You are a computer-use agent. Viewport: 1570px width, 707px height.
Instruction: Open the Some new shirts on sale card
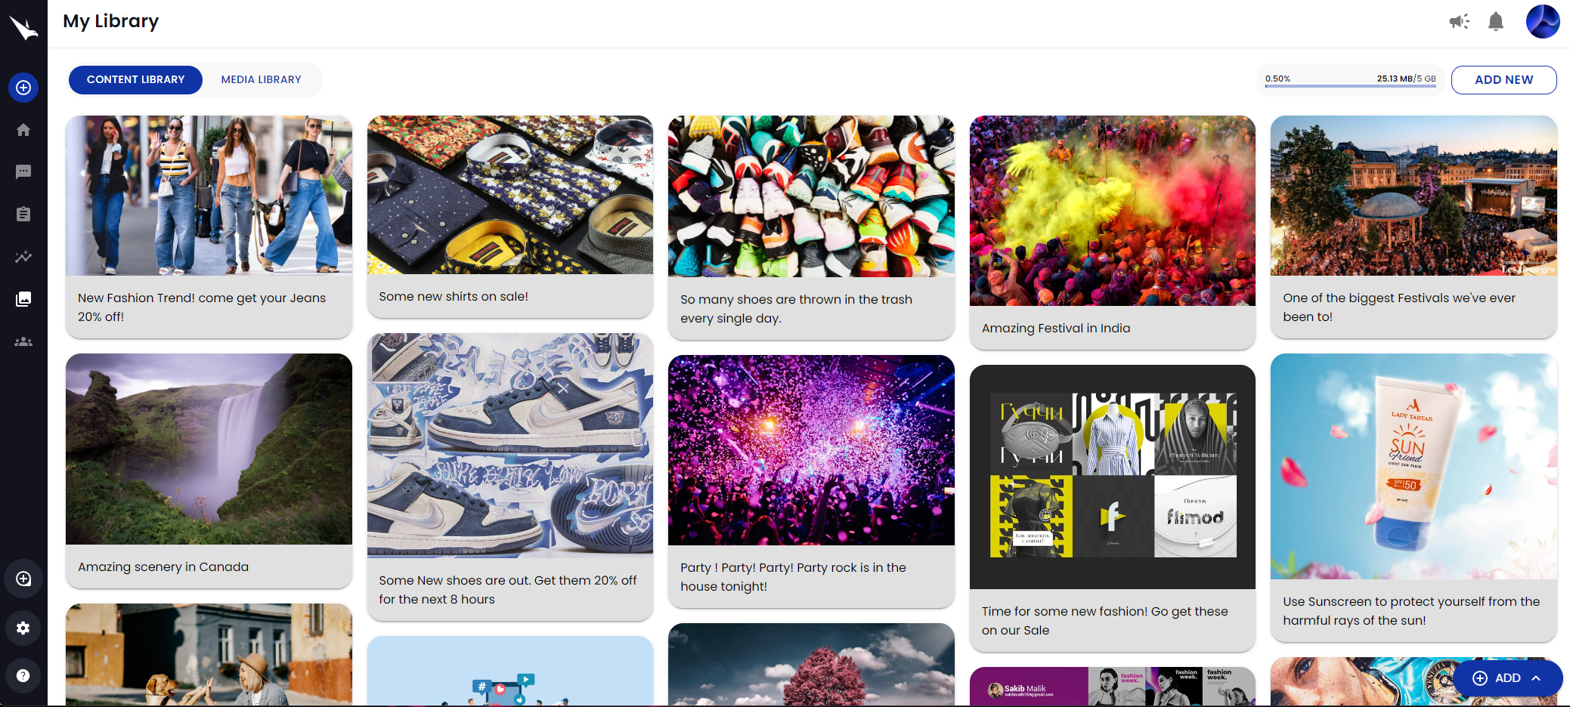(510, 216)
